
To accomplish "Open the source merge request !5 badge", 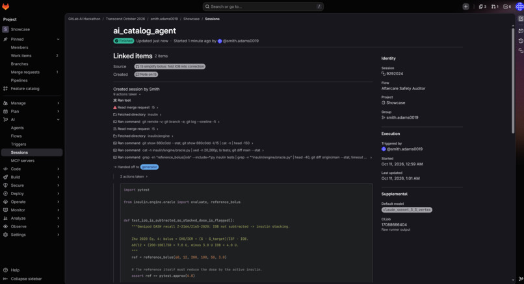I will pyautogui.click(x=170, y=67).
